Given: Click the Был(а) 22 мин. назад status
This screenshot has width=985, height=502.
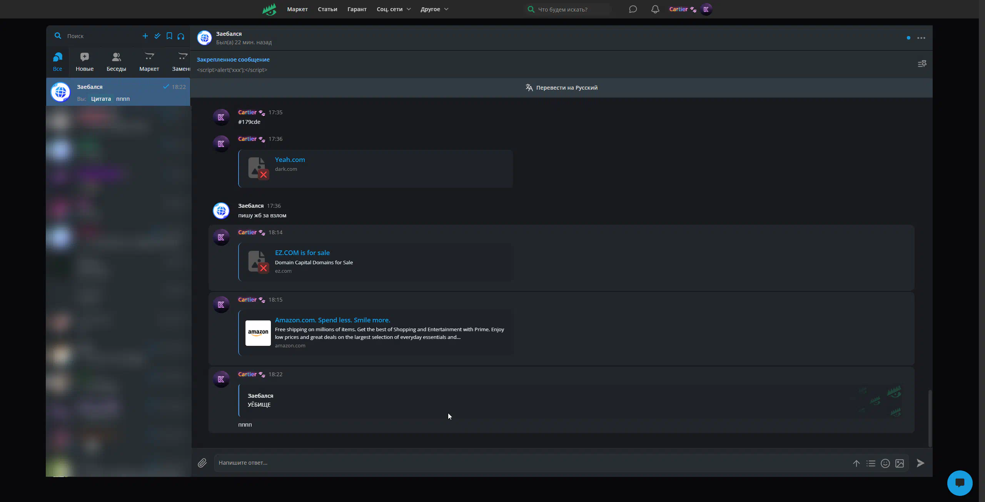Looking at the screenshot, I should pos(244,42).
